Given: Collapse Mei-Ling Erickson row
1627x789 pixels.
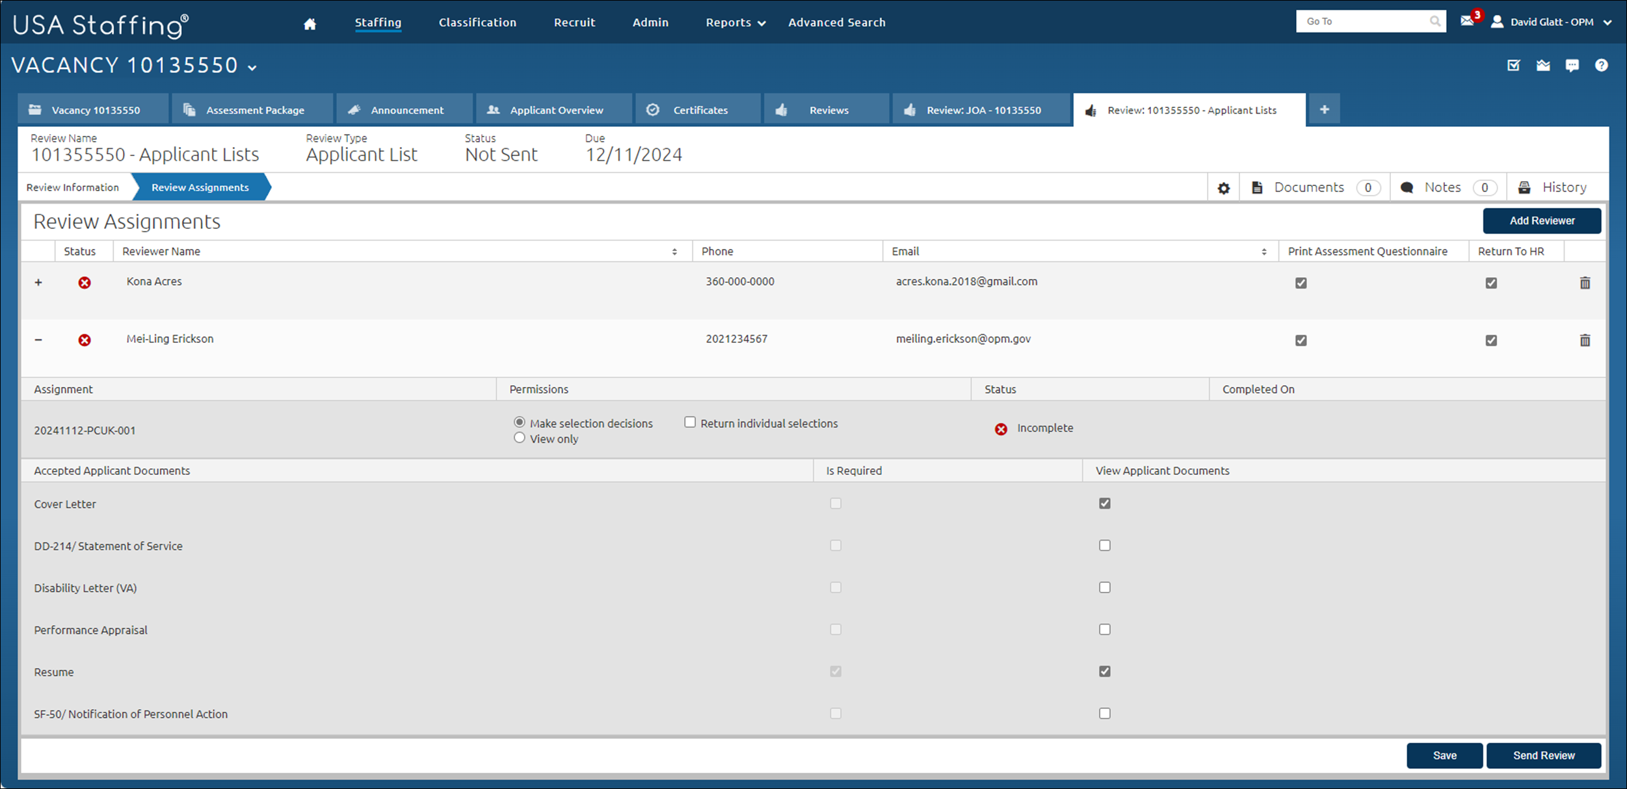Looking at the screenshot, I should 38,340.
